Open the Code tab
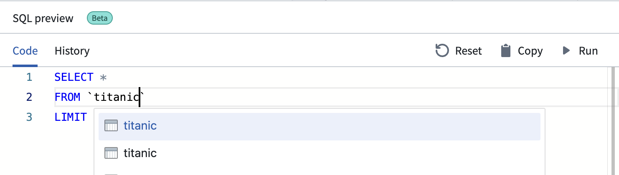Screen dimensions: 619x175 click(25, 51)
